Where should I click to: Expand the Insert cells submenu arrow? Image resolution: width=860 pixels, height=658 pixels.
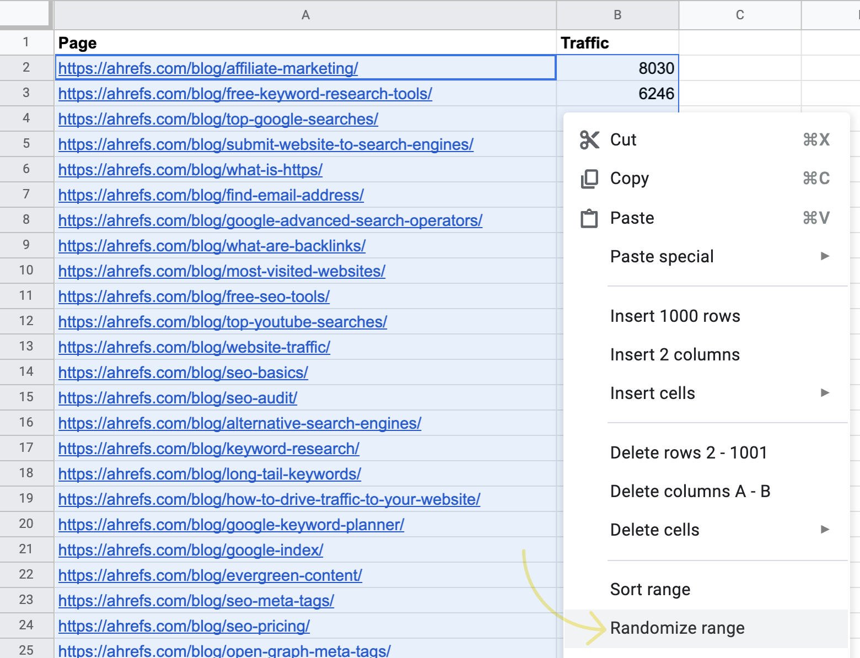pyautogui.click(x=825, y=393)
